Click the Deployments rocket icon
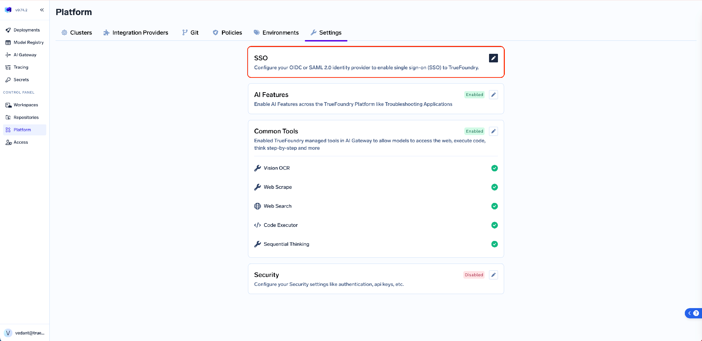 tap(8, 30)
